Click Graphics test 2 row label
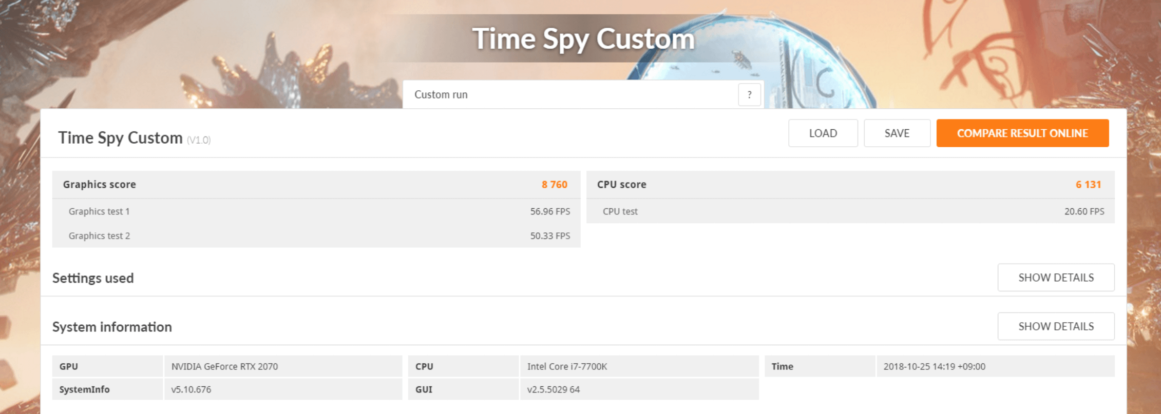 point(99,236)
